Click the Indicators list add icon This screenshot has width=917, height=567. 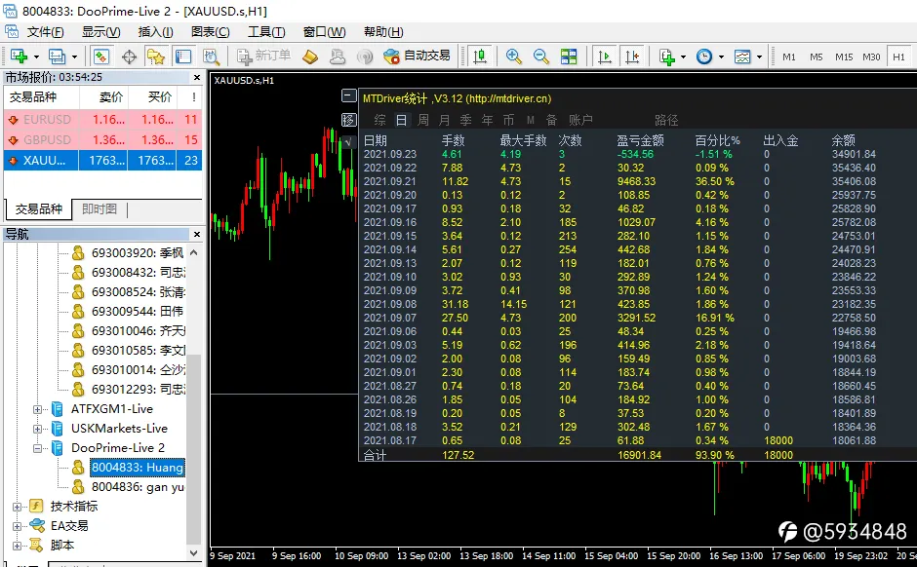(666, 57)
